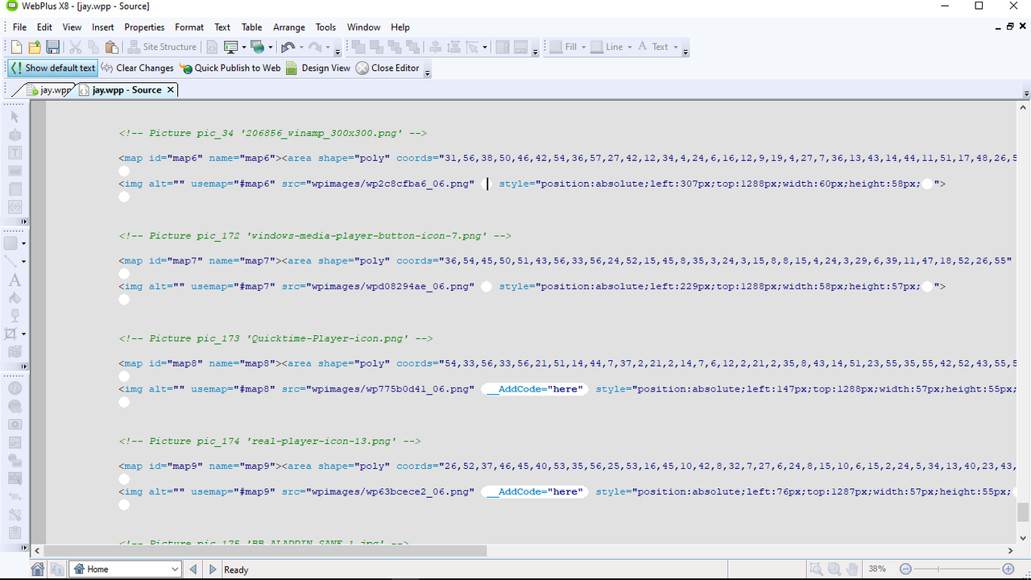Viewport: 1031px width, 580px height.
Task: Click AddCode="here" on the map9 image line
Action: click(534, 491)
